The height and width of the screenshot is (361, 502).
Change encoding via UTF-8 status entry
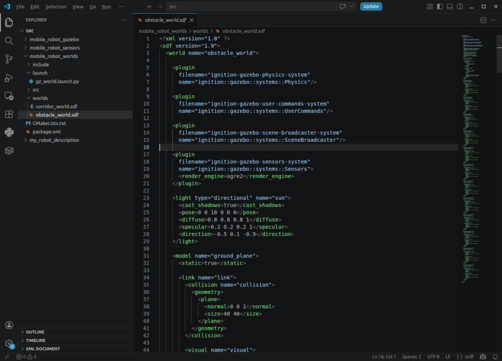(433, 357)
